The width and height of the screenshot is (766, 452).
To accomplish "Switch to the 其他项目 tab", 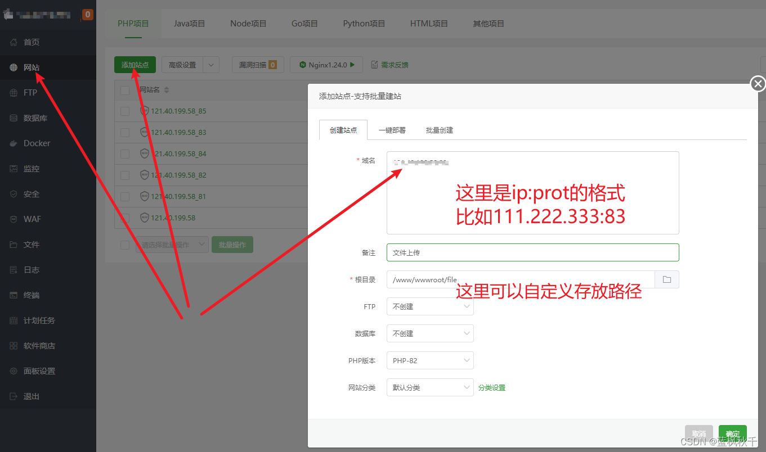I will point(489,24).
